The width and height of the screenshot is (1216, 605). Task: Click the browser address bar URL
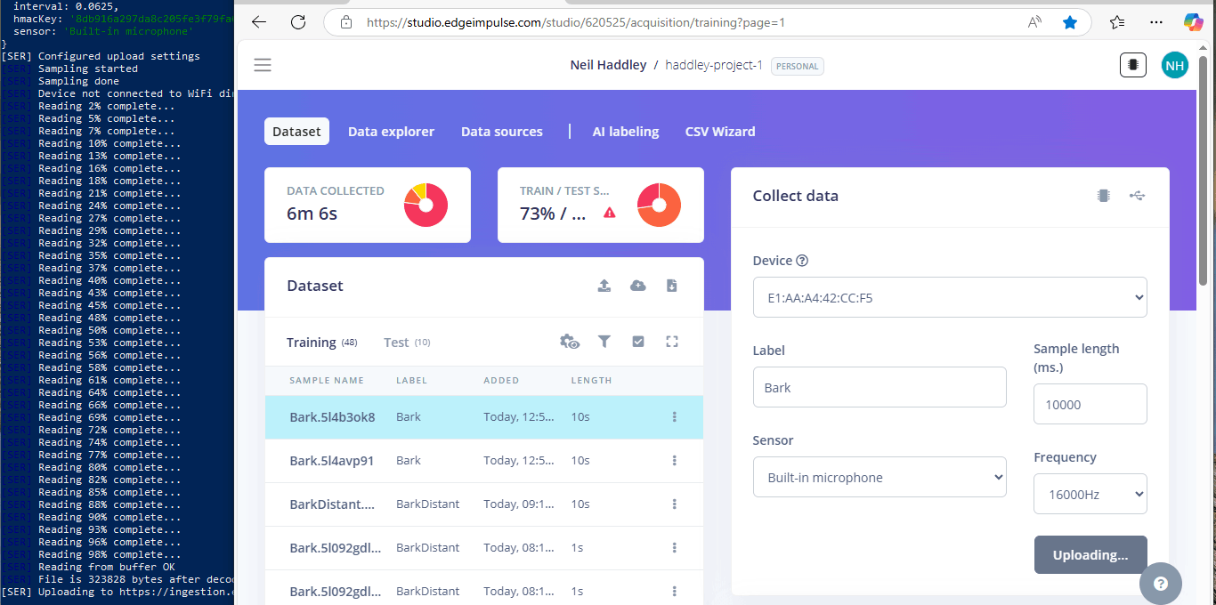[576, 22]
